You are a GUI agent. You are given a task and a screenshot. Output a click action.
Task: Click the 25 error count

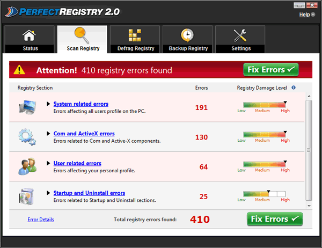point(203,196)
